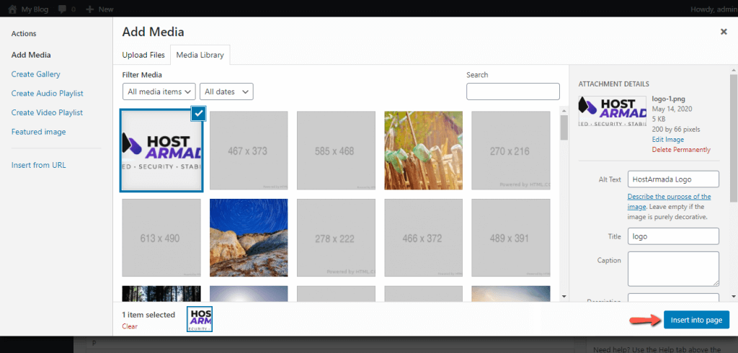
Task: Click the Alt Text input field
Action: [x=673, y=179]
